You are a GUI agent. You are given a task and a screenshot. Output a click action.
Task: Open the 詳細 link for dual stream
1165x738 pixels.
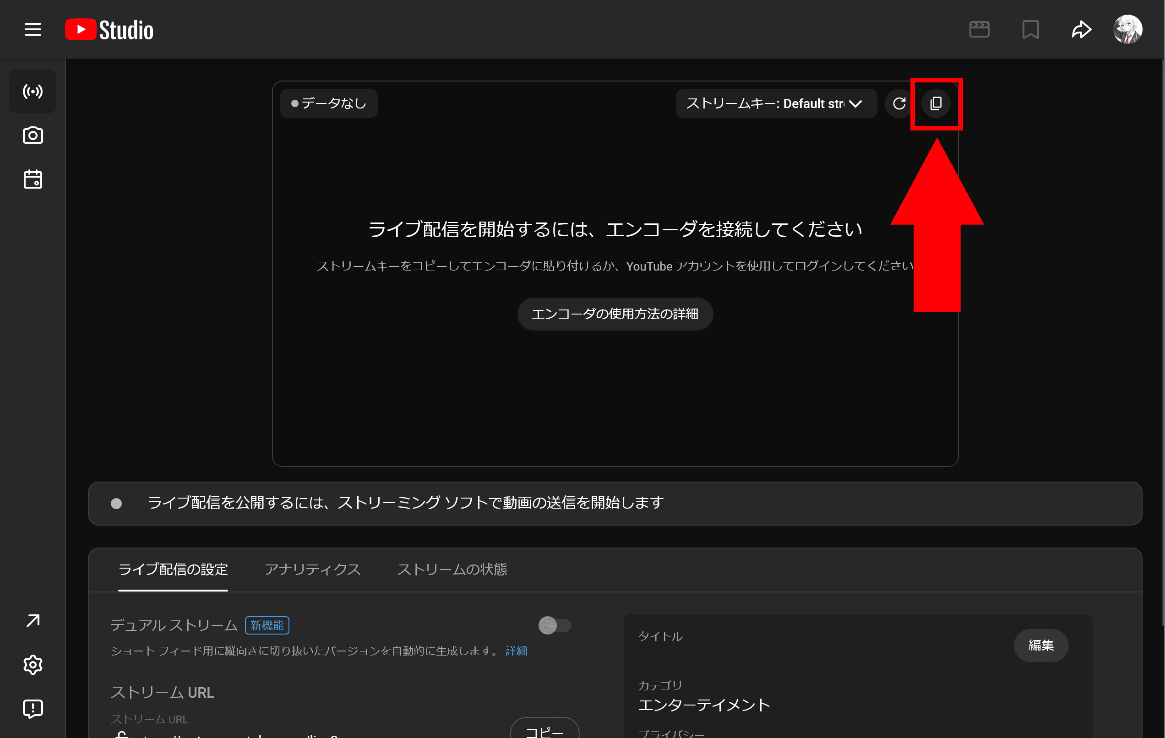516,651
